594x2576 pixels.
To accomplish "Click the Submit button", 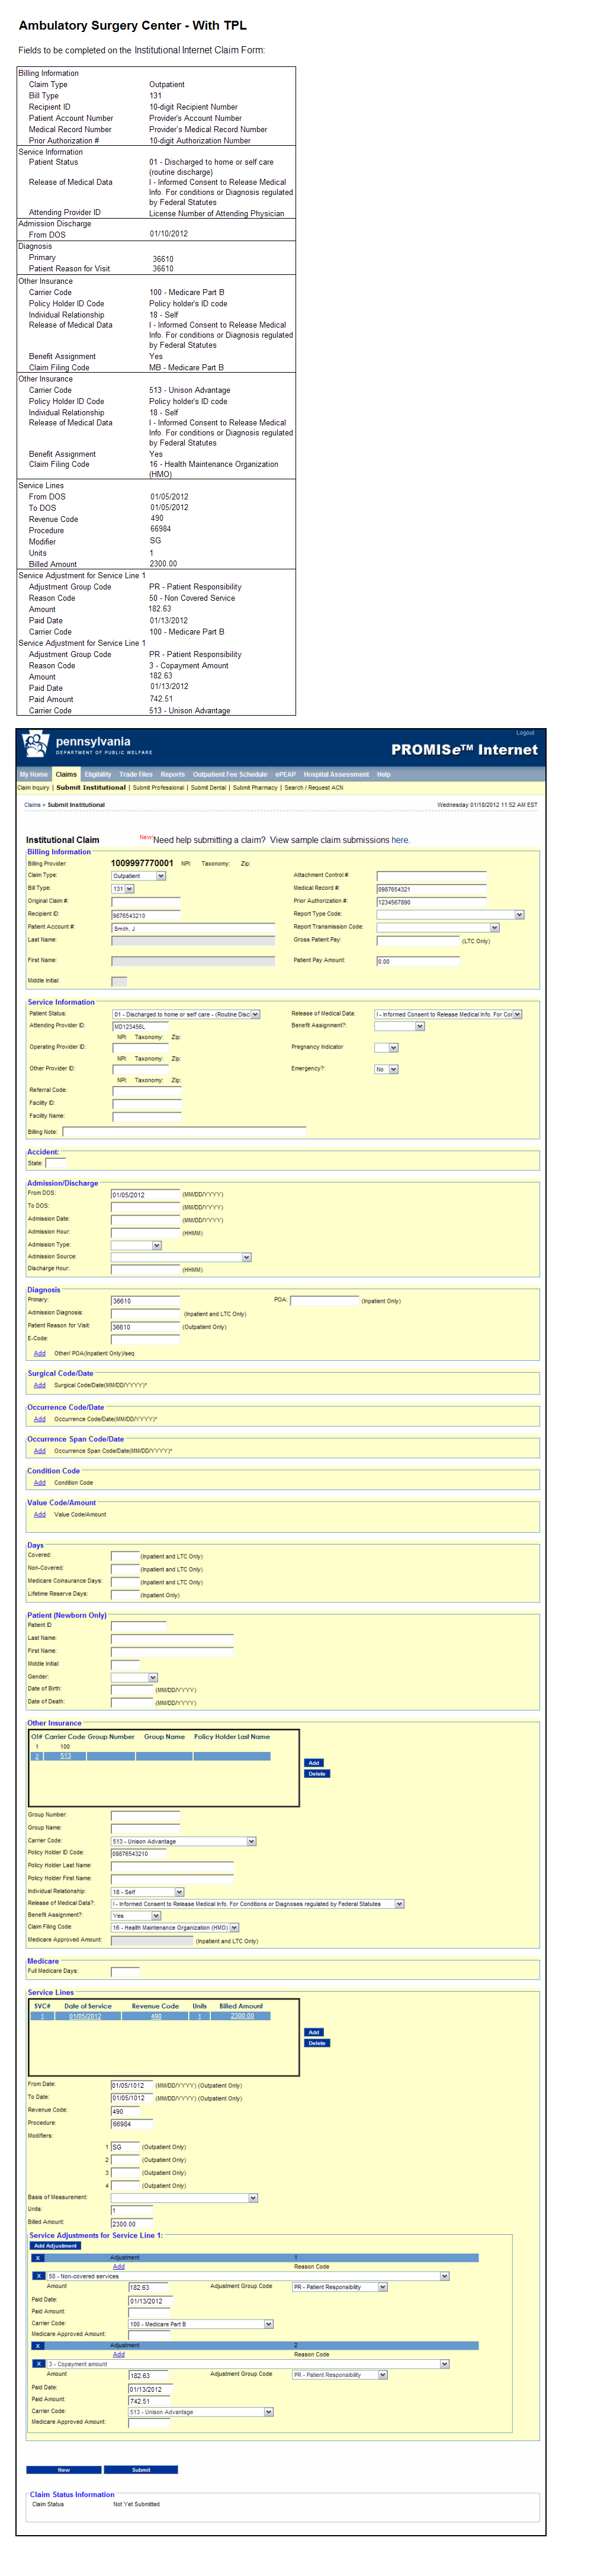I will pyautogui.click(x=141, y=2469).
